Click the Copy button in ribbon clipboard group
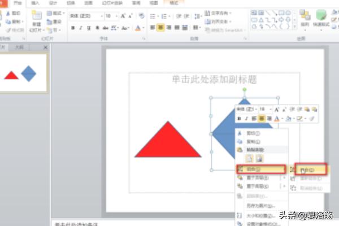339x226 pixels. (x=14, y=21)
